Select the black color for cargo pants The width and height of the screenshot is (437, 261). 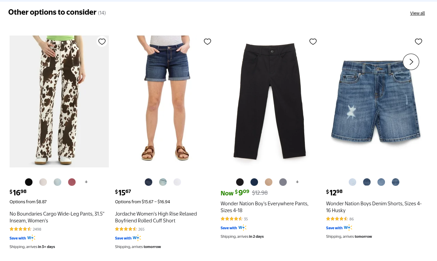click(x=28, y=182)
